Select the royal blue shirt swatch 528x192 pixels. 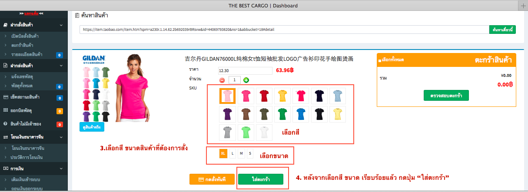[x=300, y=114]
